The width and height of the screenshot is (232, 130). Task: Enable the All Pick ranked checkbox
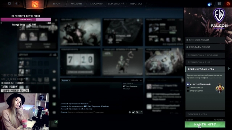pyautogui.click(x=188, y=84)
